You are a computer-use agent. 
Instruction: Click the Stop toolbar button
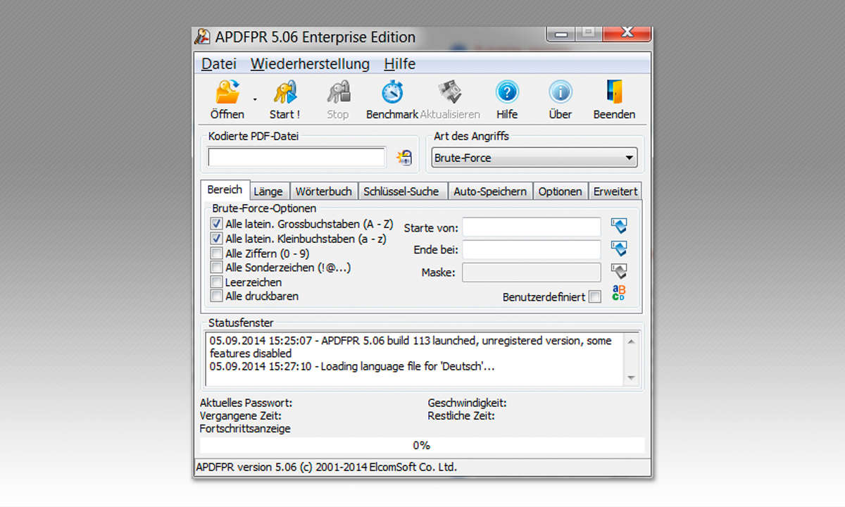pyautogui.click(x=338, y=99)
